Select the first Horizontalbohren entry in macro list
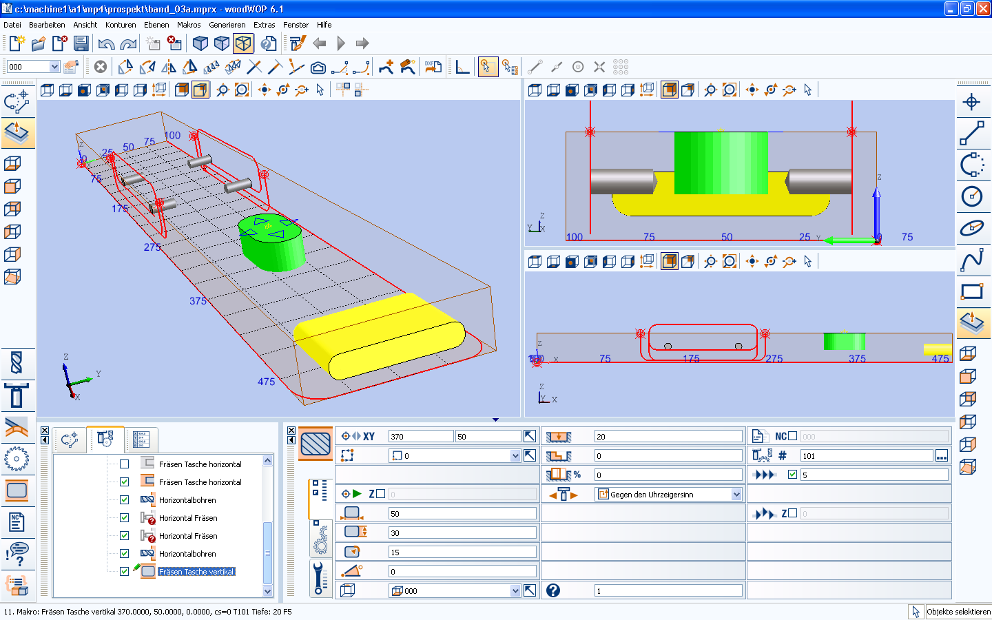992x620 pixels. [187, 500]
